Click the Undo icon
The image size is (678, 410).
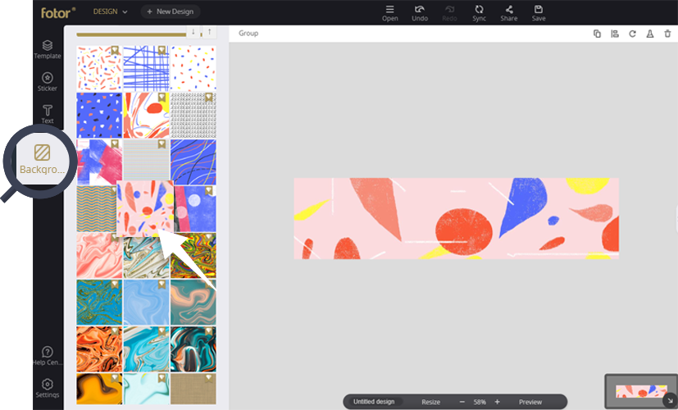point(420,12)
